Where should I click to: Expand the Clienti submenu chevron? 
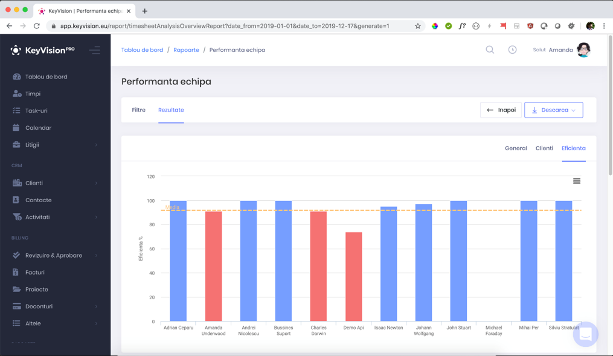96,183
